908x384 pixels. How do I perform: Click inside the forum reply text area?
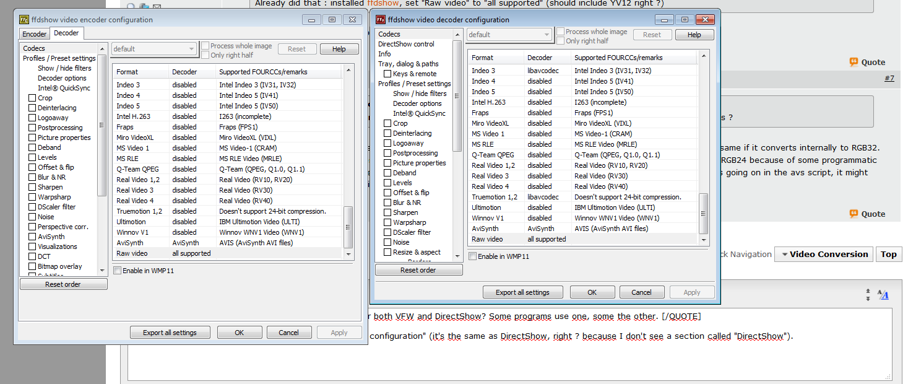509,344
